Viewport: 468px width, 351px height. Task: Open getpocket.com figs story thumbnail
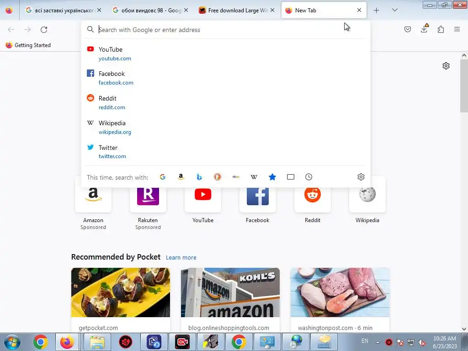121,292
